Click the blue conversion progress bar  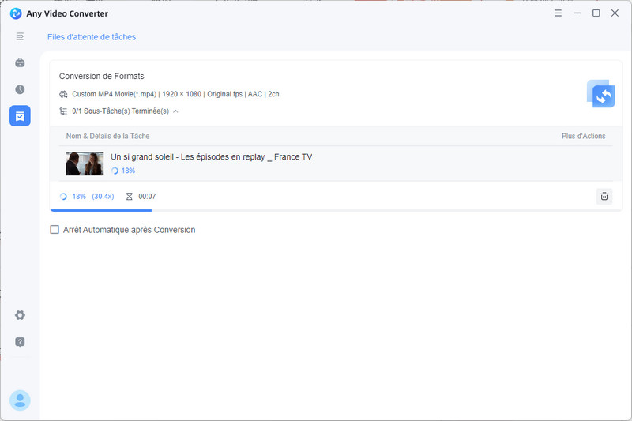point(100,210)
